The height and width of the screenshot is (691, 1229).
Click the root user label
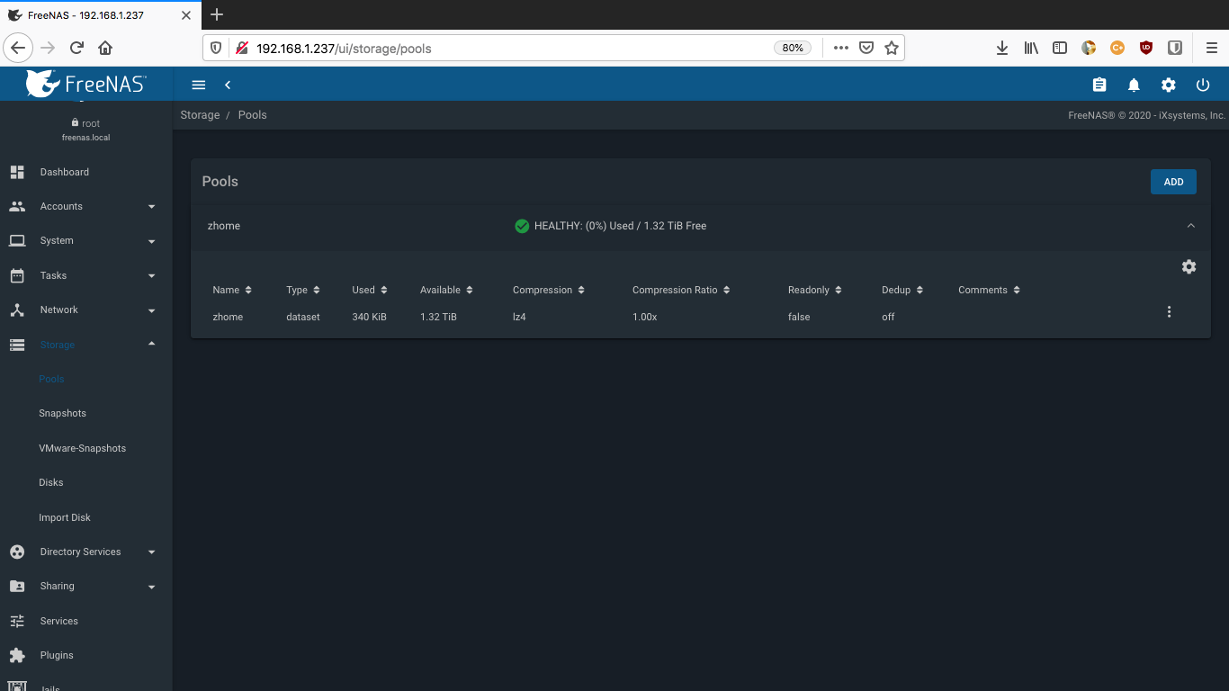(91, 123)
